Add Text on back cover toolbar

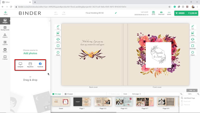[58, 27]
